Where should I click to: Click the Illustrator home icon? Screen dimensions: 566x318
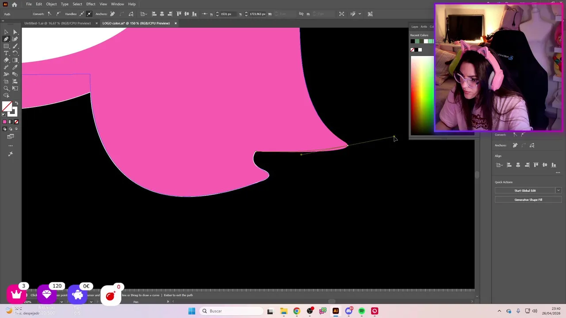coord(15,4)
